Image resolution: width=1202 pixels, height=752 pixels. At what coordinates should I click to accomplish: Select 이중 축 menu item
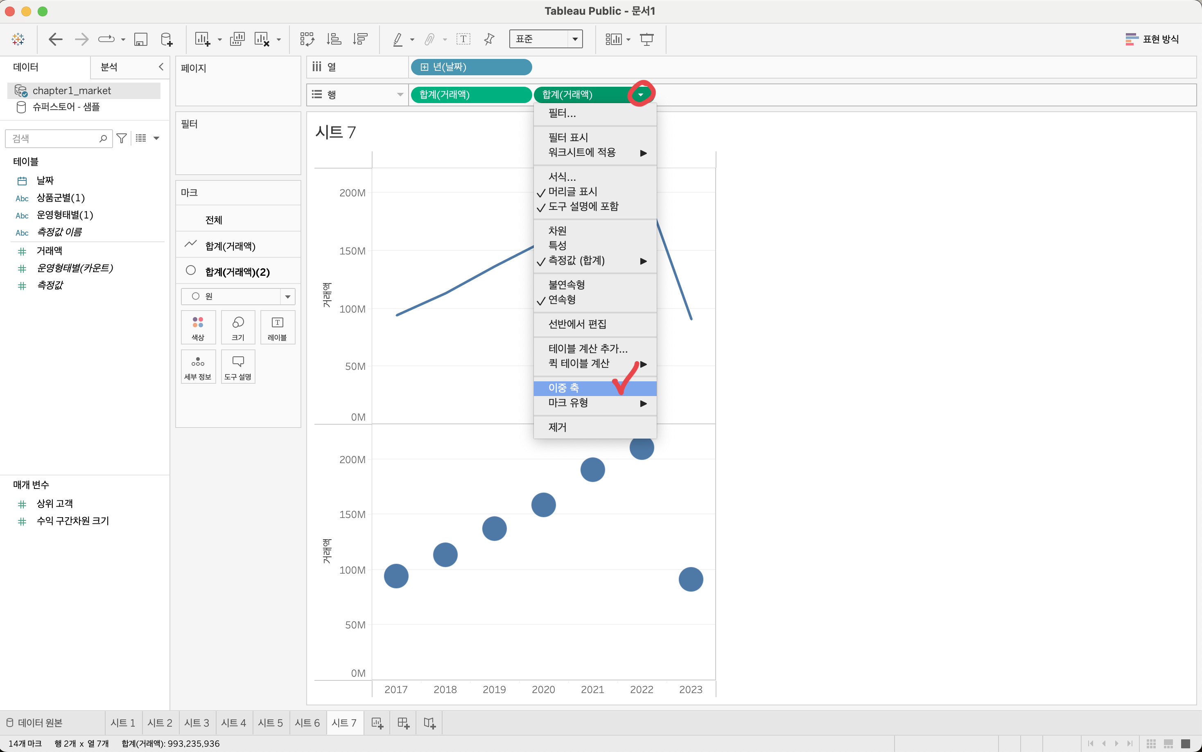click(564, 388)
